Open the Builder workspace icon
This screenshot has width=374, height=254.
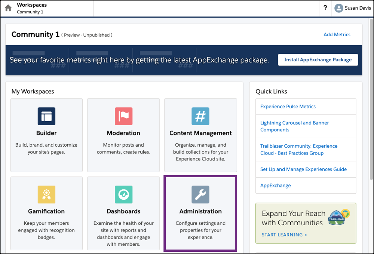click(46, 116)
